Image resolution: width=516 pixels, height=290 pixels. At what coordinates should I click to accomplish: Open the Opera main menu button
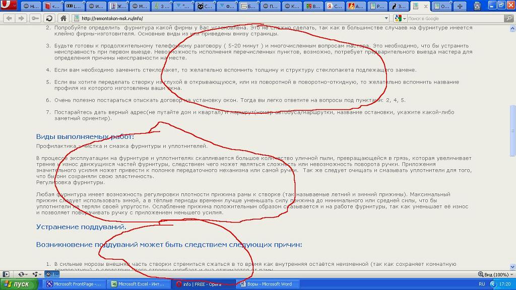pyautogui.click(x=9, y=5)
